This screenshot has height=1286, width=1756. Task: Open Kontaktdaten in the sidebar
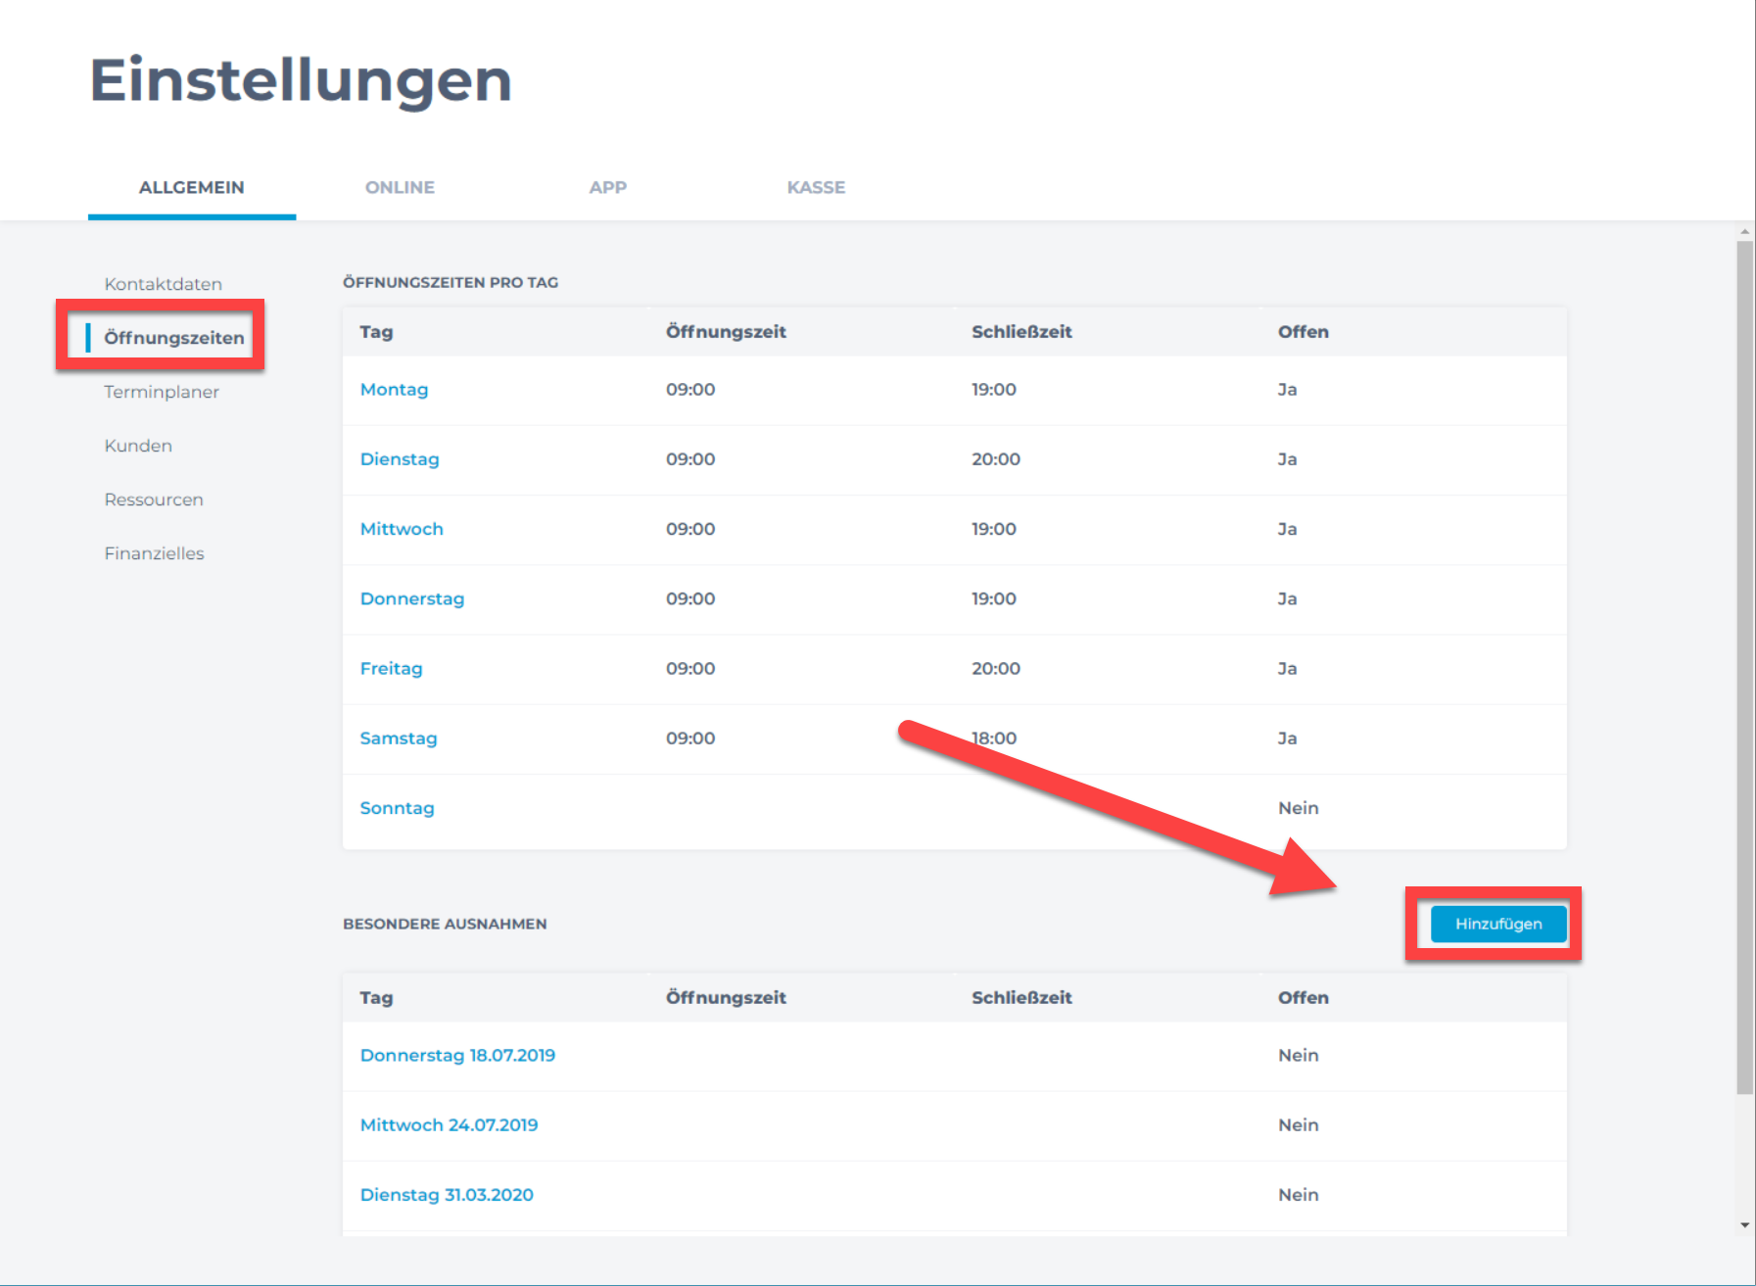[x=164, y=284]
